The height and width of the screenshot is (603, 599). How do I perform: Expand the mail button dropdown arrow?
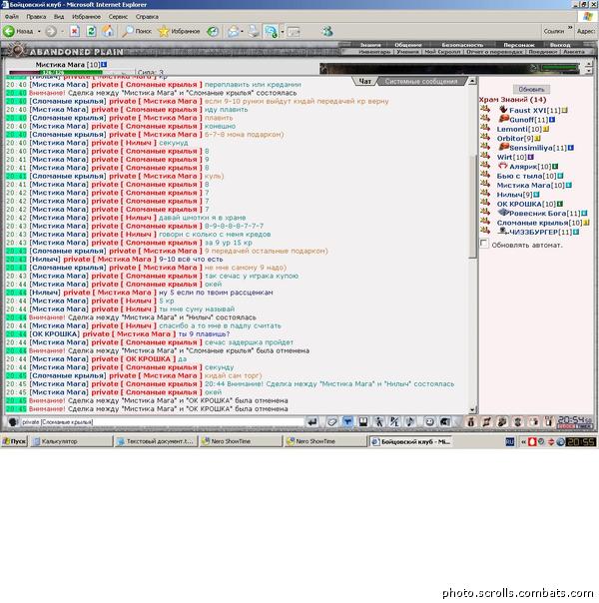pyautogui.click(x=243, y=31)
